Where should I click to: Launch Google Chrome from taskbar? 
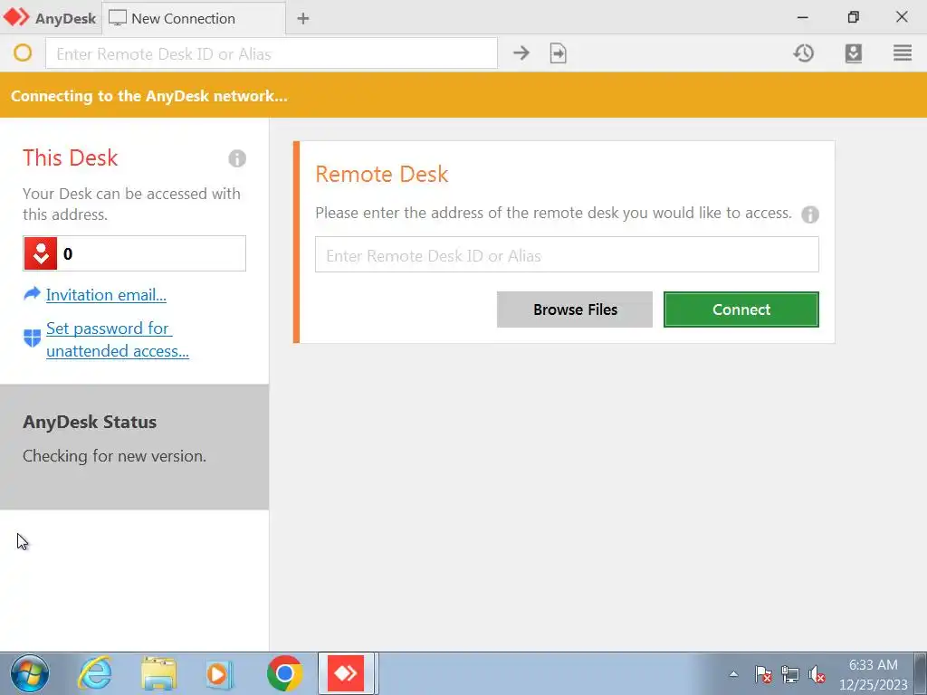(284, 673)
